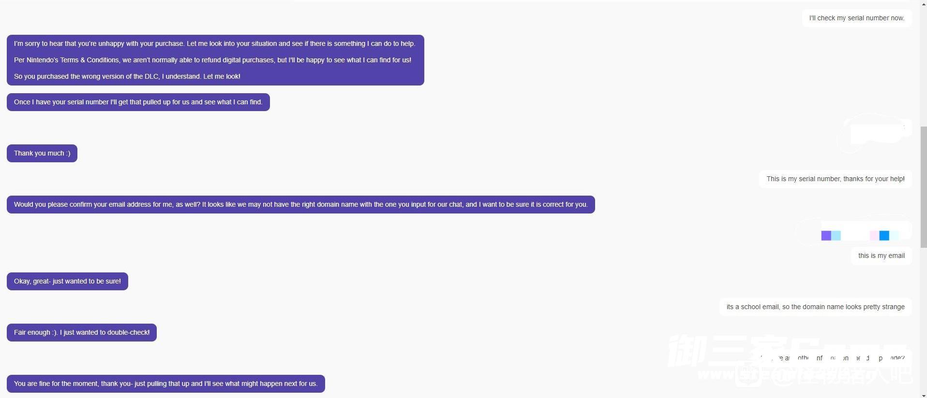Select the "purchased the wrong version" DLC line
This screenshot has width=927, height=398.
point(127,76)
